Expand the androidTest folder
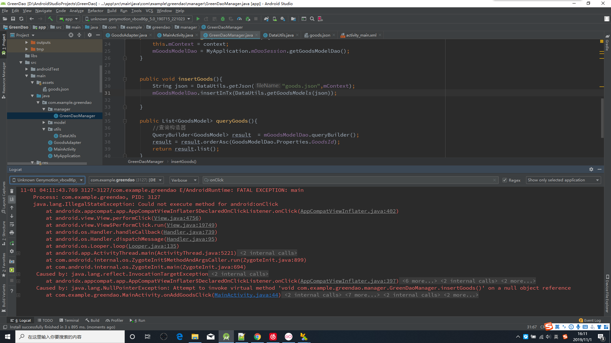This screenshot has width=611, height=343. (x=27, y=69)
